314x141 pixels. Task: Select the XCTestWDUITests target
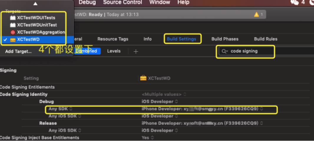pos(36,18)
